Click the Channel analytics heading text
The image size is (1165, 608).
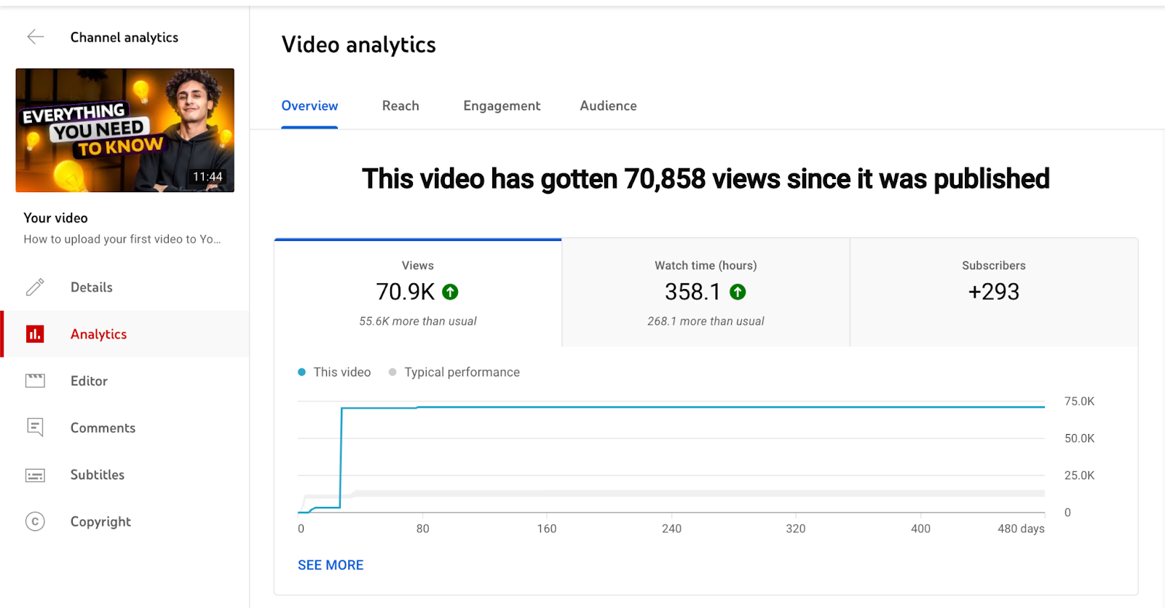(125, 37)
